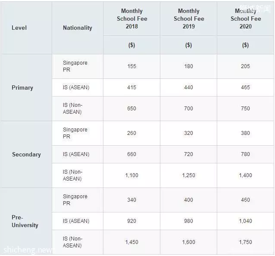Select the Monthly School Fee 2019 header

coord(189,19)
